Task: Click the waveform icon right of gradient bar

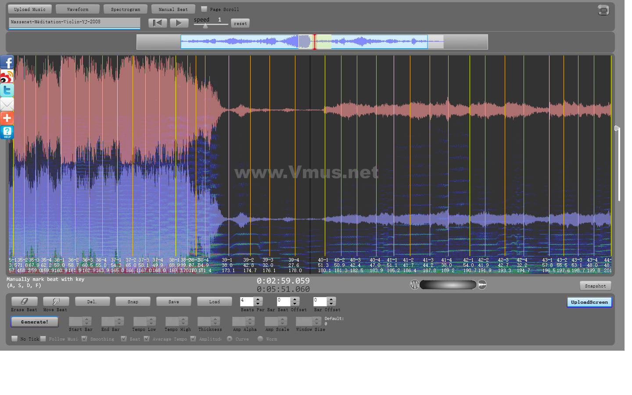Action: 482,285
